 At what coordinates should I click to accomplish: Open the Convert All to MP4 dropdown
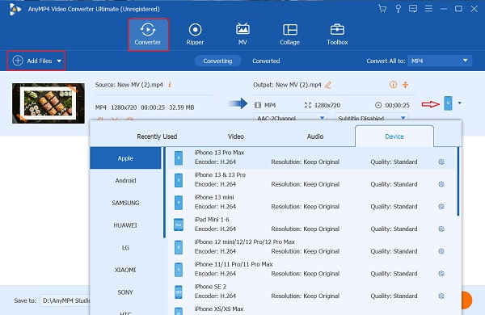(440, 61)
